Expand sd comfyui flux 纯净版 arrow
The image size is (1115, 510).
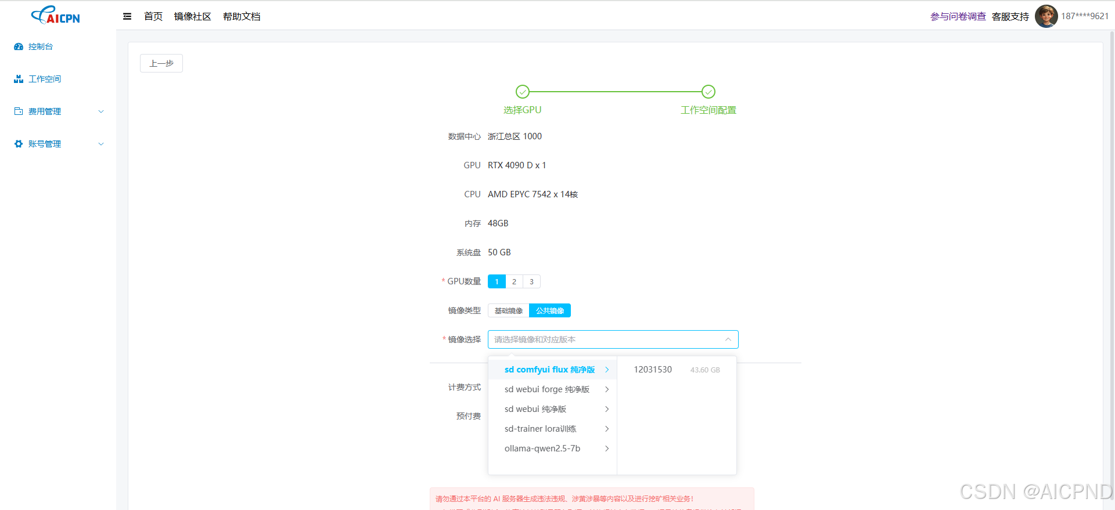point(607,370)
